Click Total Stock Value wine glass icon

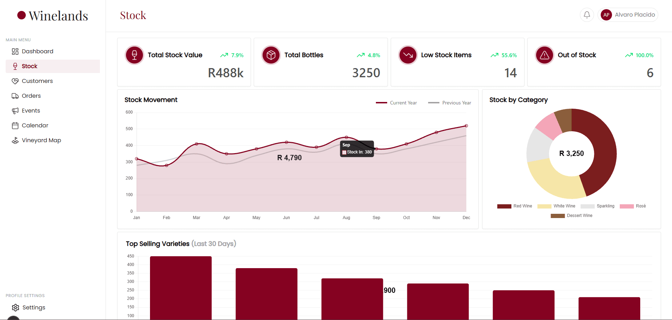point(134,55)
